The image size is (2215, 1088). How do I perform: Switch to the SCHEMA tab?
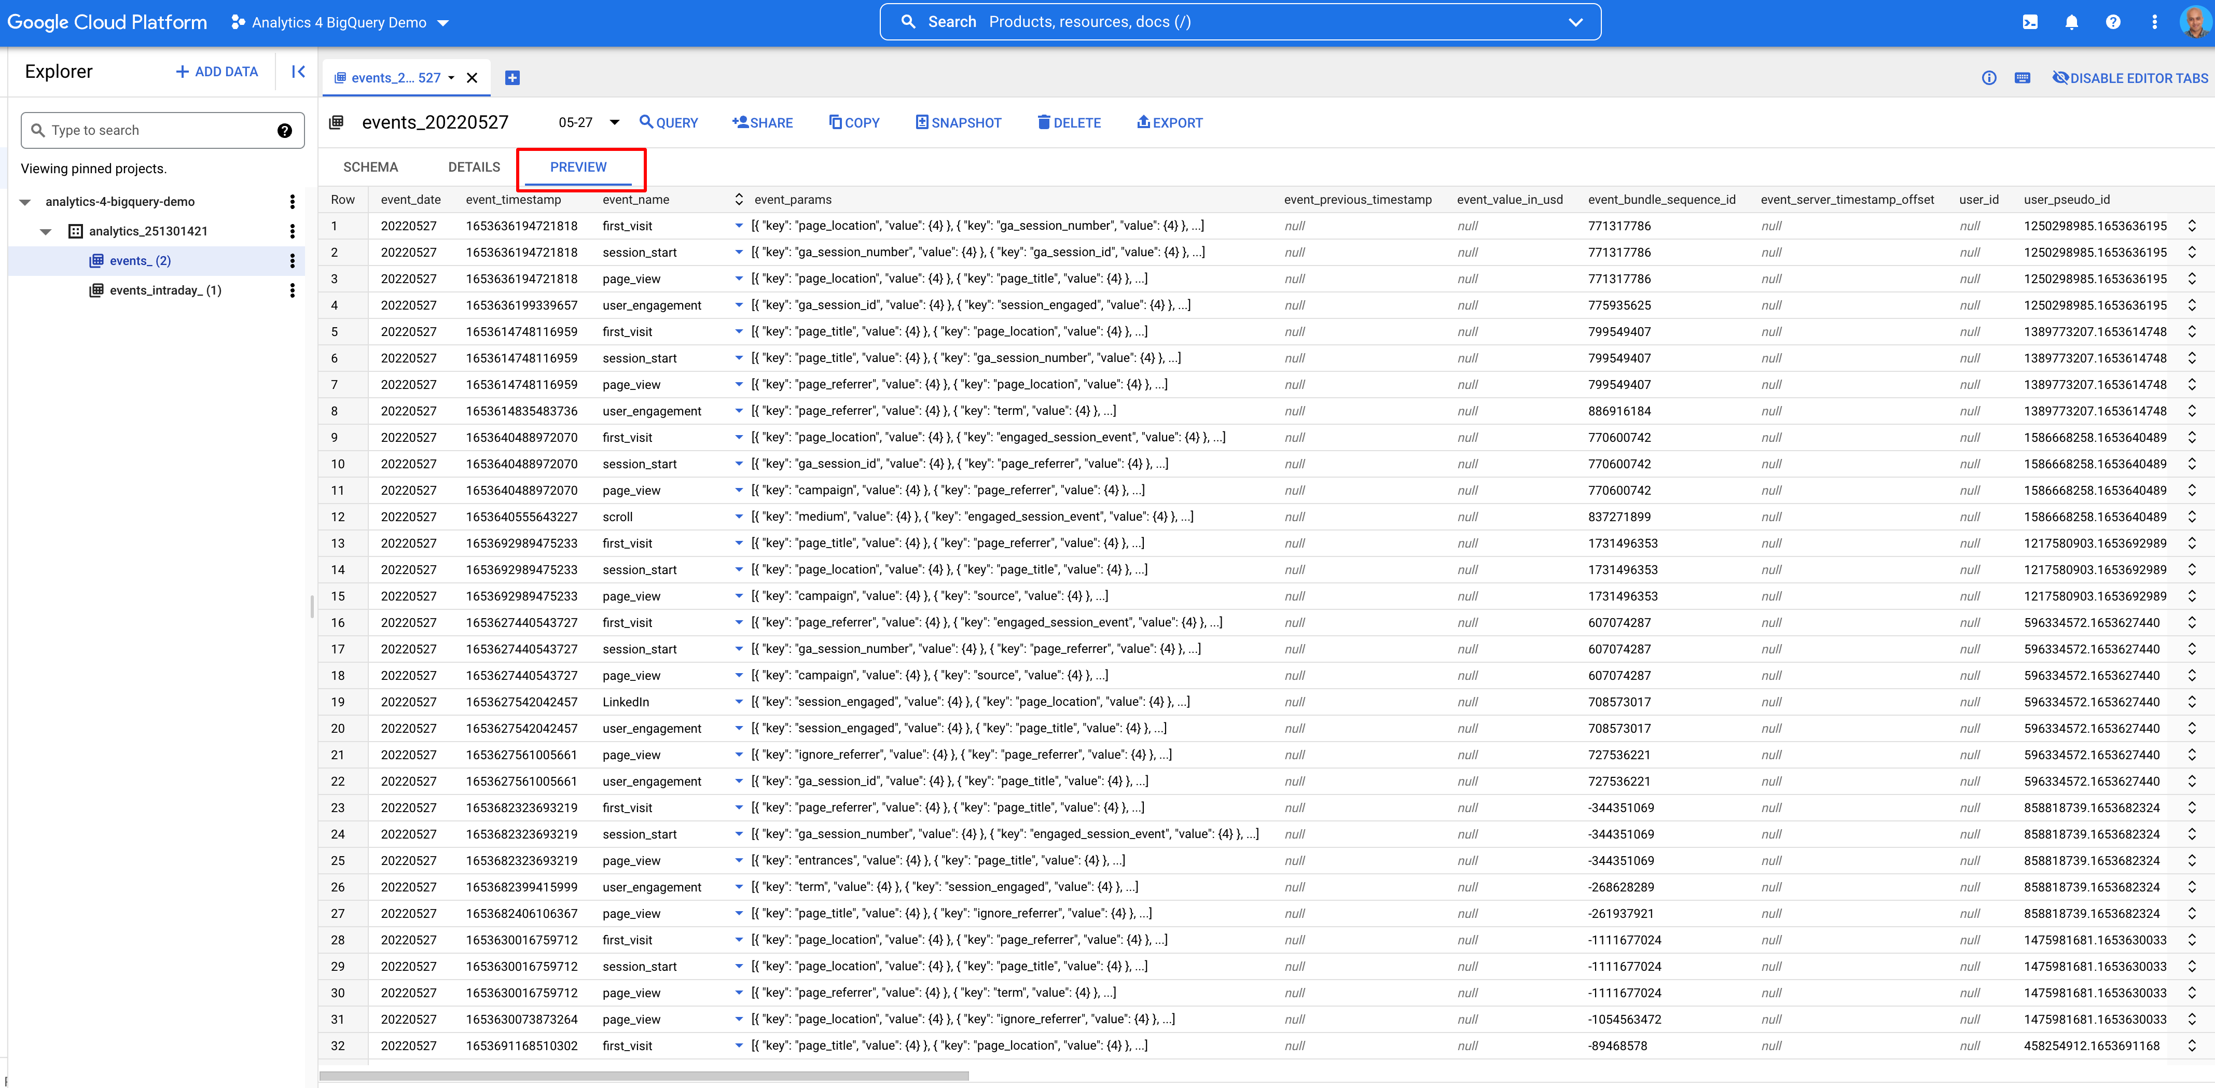(x=370, y=166)
